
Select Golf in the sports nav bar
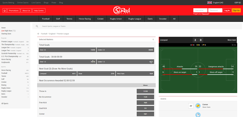click(x=58, y=19)
